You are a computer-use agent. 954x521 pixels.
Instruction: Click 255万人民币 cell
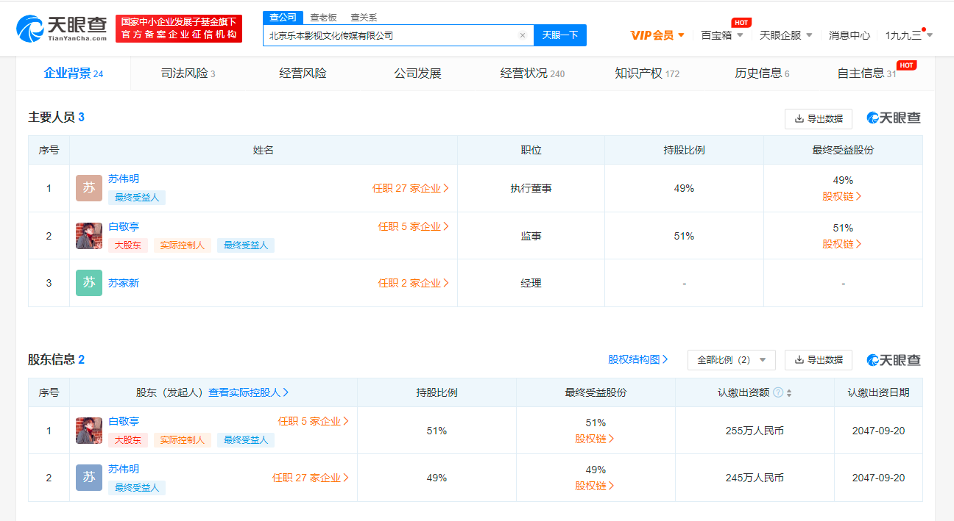[755, 431]
